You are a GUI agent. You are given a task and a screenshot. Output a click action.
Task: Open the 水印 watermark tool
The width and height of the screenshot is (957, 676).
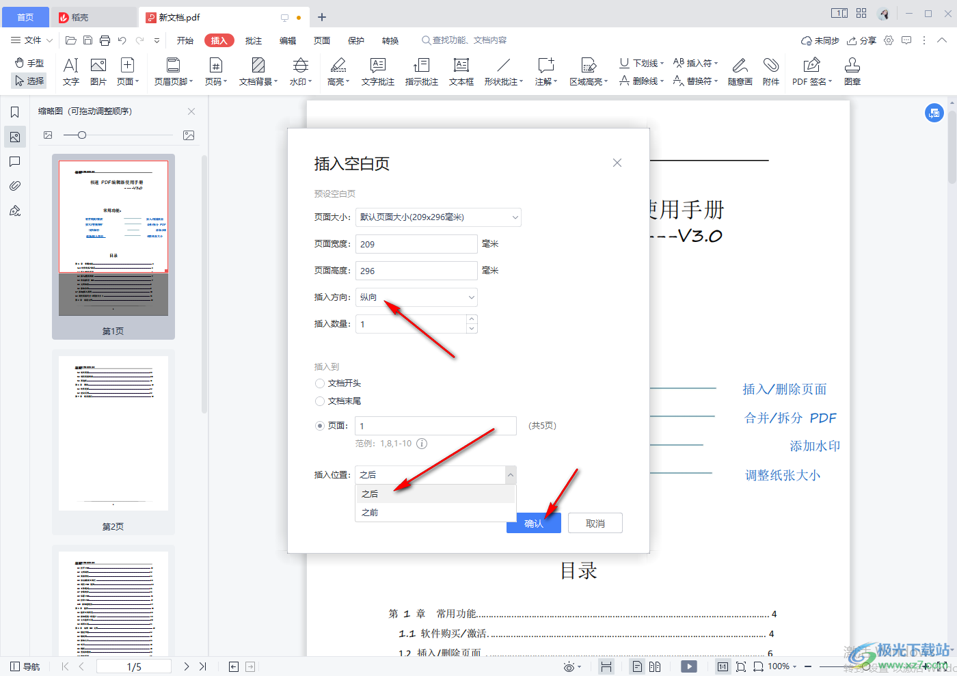coord(301,72)
